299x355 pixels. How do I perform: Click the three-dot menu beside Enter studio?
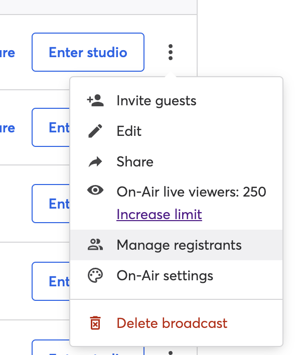[171, 52]
